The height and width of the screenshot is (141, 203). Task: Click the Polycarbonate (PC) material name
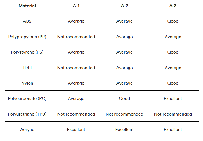pyautogui.click(x=27, y=99)
